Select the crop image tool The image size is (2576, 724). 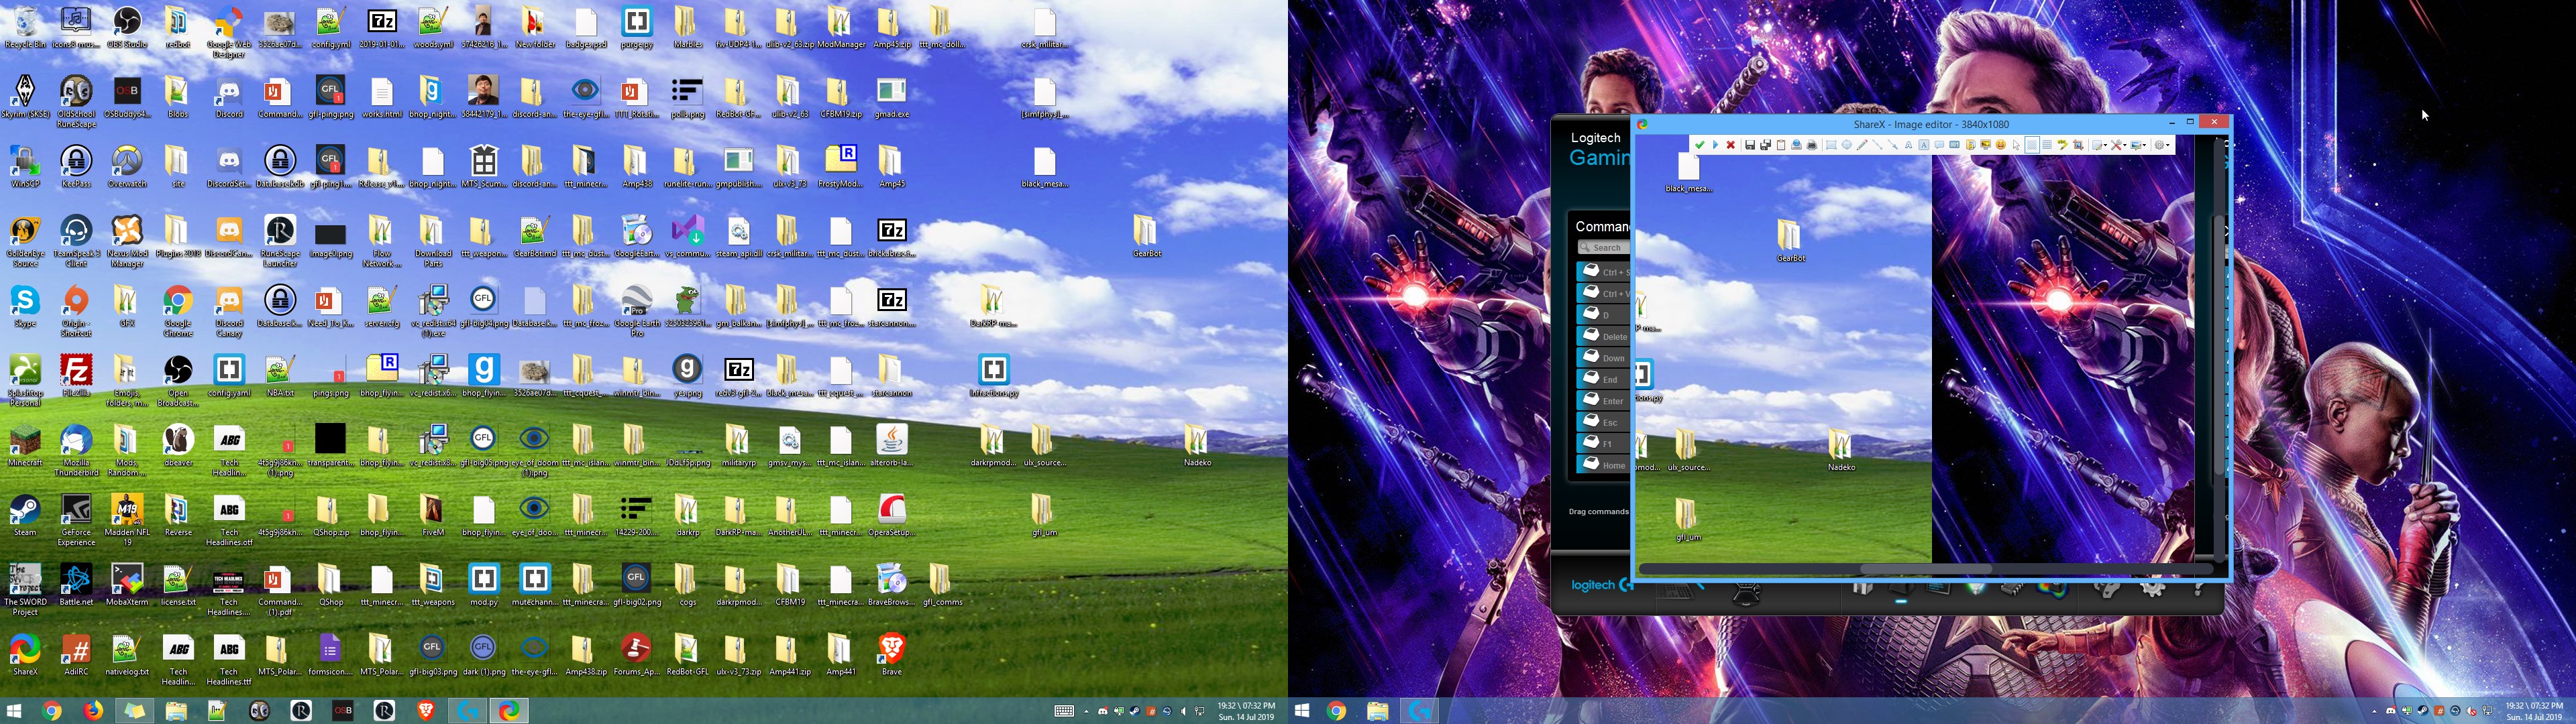coord(2078,145)
